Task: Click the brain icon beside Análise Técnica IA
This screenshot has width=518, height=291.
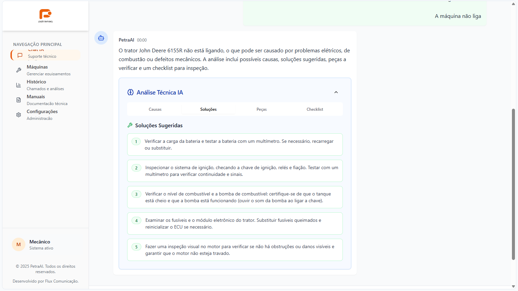Action: [x=131, y=92]
